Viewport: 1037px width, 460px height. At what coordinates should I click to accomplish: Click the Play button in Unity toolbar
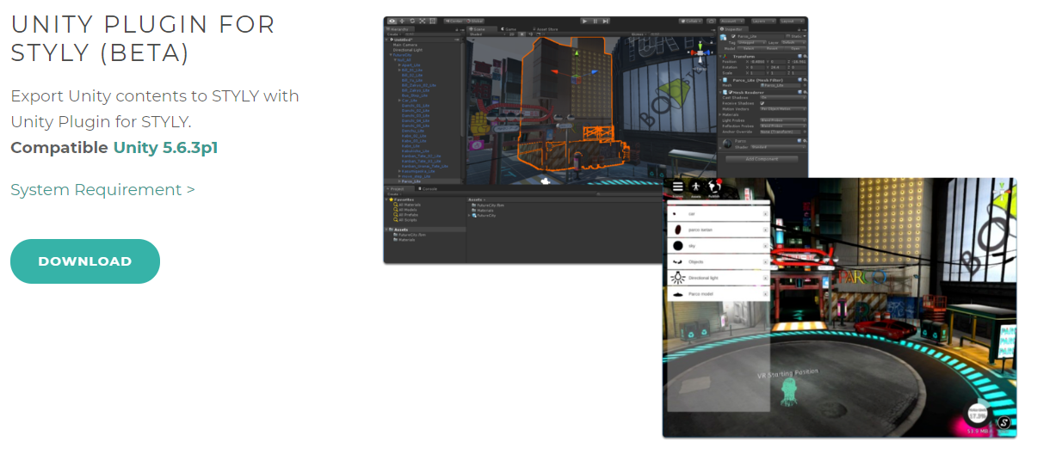click(584, 21)
